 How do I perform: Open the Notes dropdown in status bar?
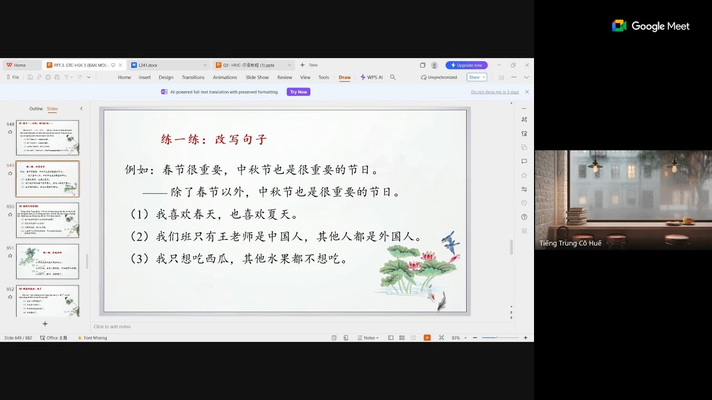(369, 338)
